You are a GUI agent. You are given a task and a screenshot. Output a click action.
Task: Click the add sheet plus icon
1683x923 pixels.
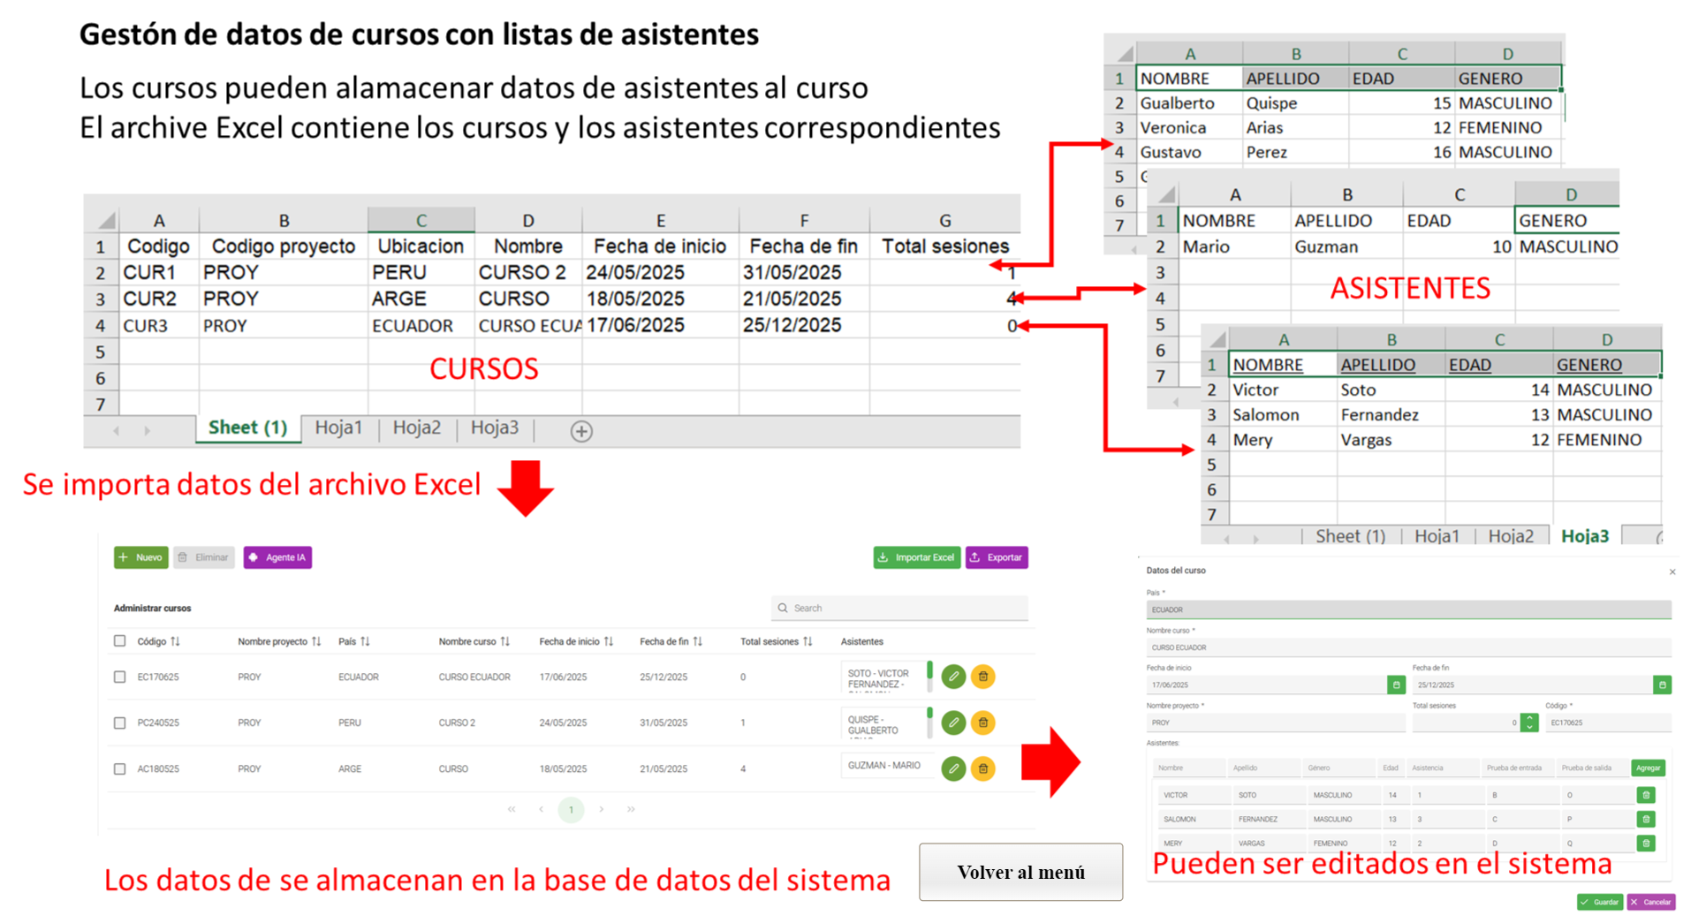[580, 431]
